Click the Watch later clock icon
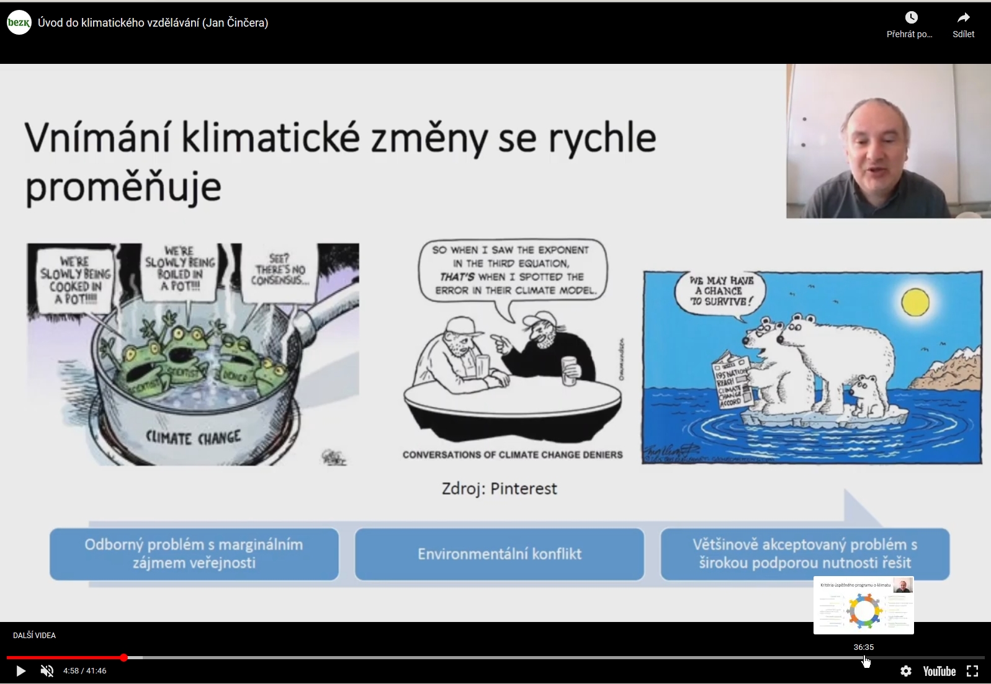Image resolution: width=991 pixels, height=684 pixels. 911,17
